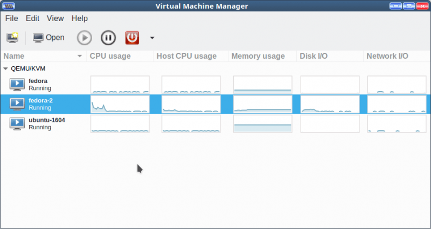431x229 pixels.
Task: Collapse the QEMU/KVM connection tree
Action: (5, 69)
